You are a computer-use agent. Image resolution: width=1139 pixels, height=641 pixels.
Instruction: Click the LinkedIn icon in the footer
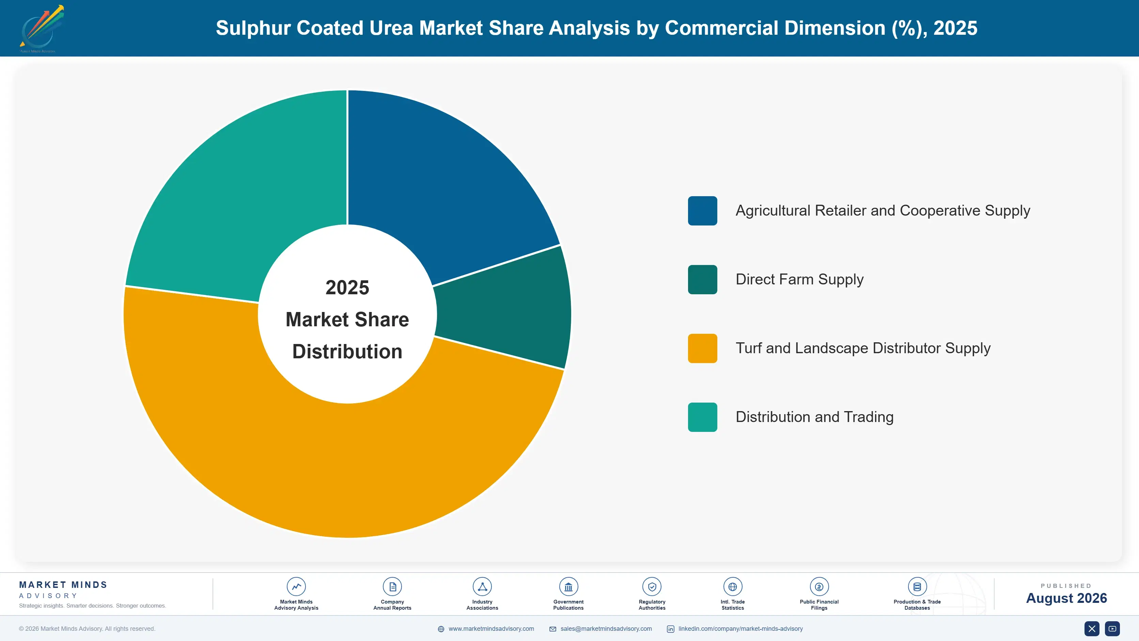point(671,629)
